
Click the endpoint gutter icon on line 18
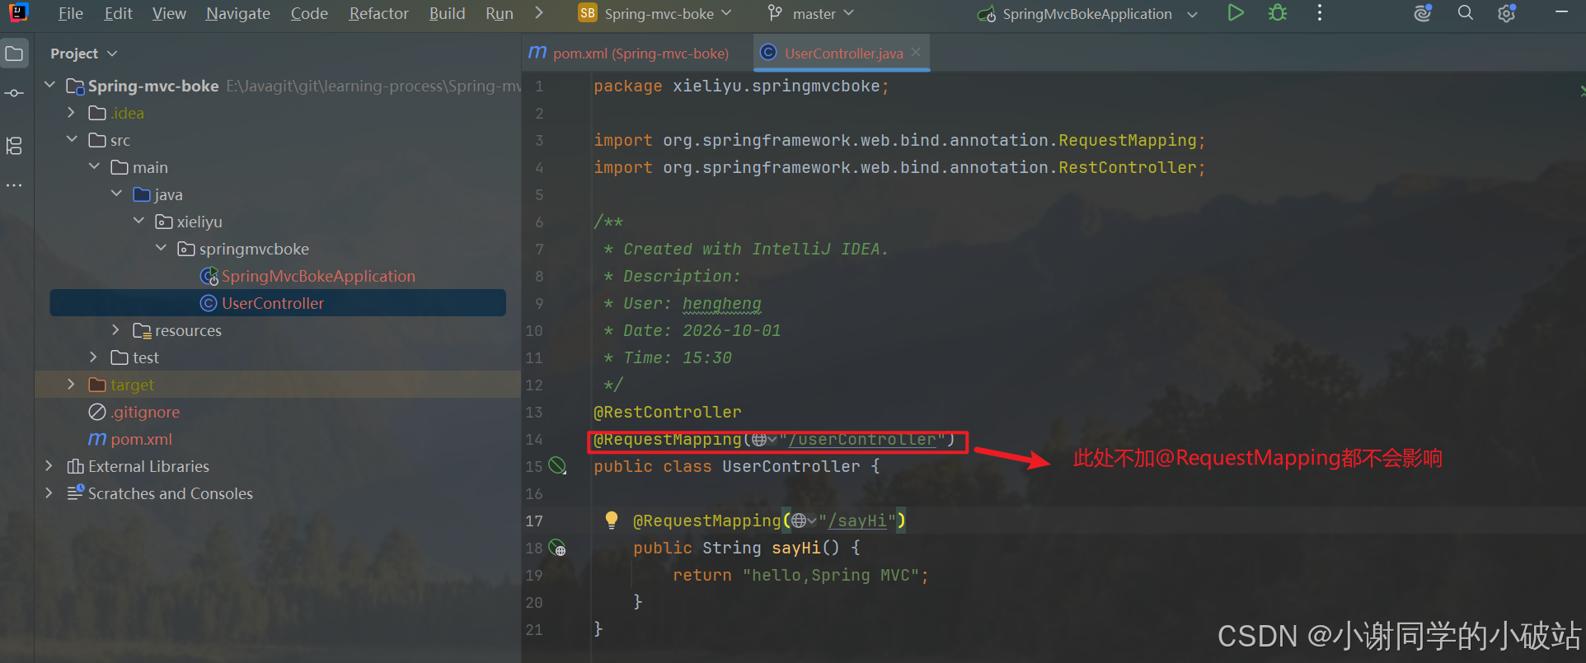(558, 548)
